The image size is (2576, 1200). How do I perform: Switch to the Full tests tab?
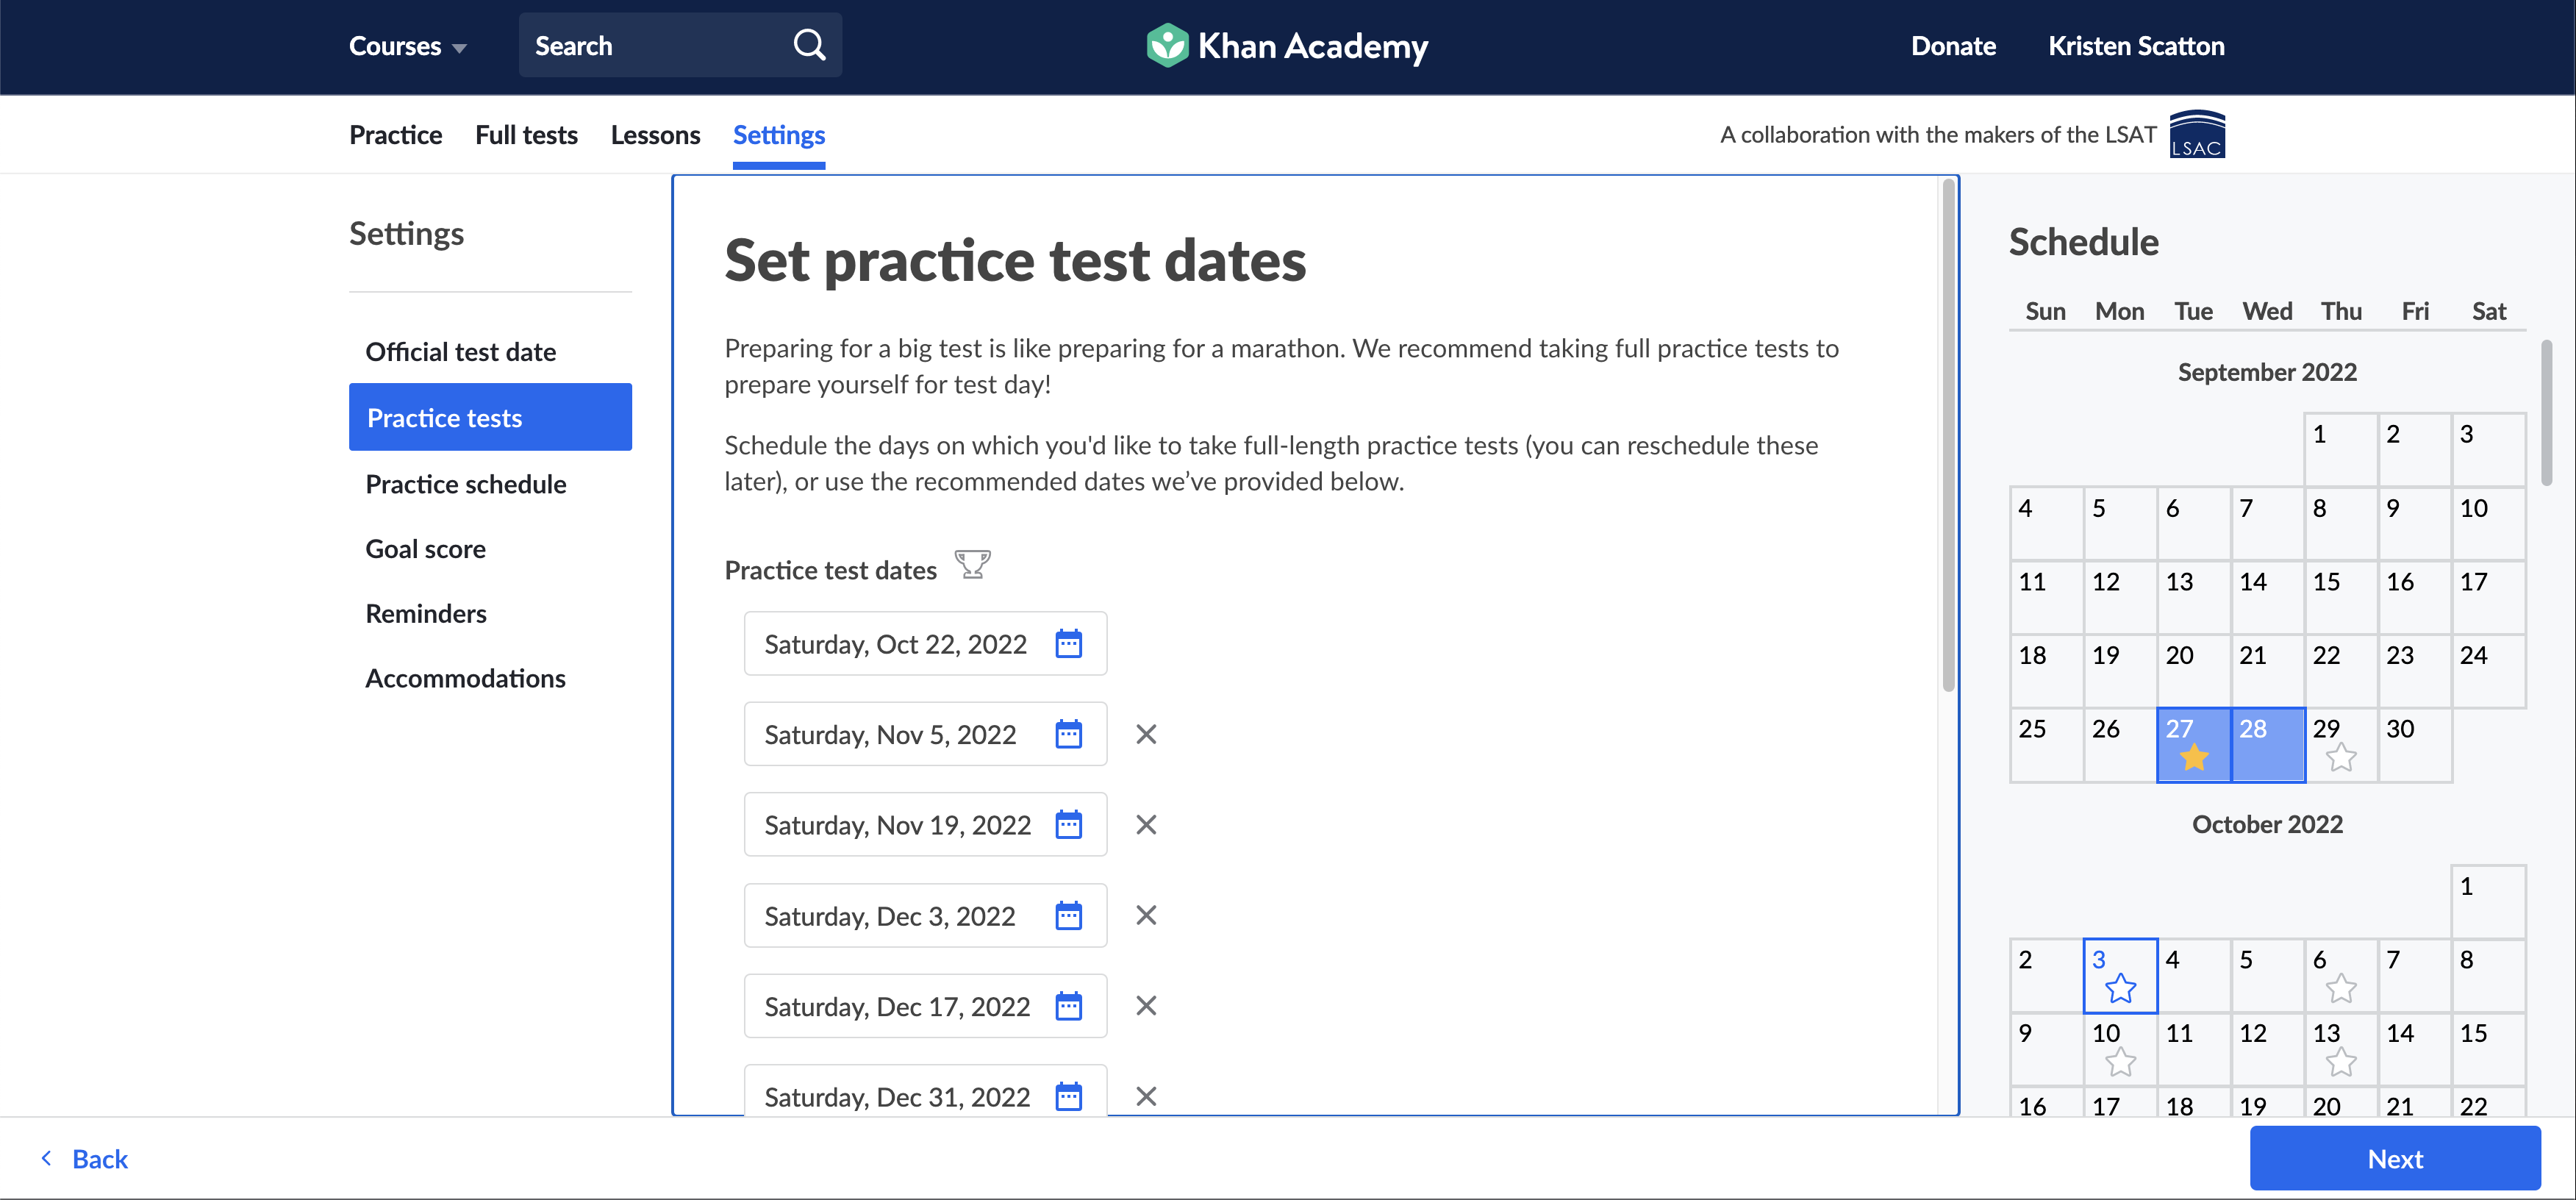[526, 135]
